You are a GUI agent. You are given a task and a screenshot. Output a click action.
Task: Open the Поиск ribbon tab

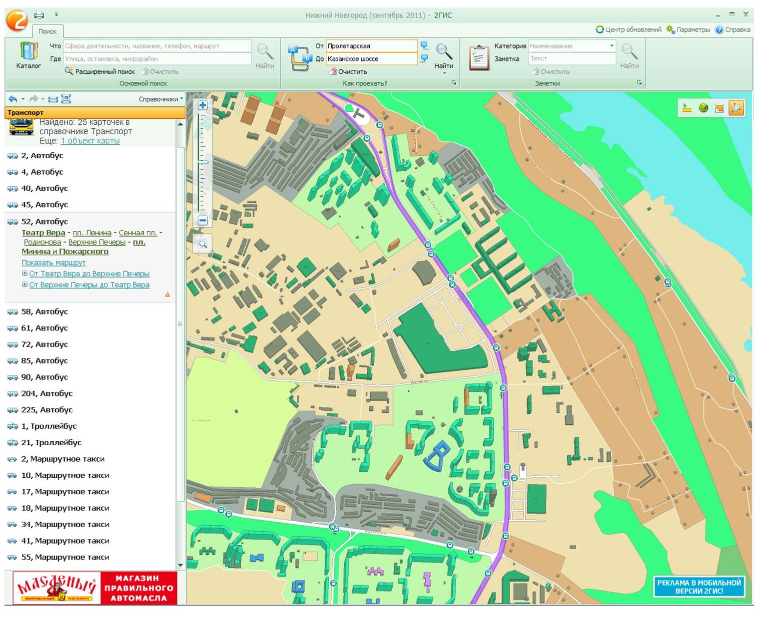tap(47, 31)
